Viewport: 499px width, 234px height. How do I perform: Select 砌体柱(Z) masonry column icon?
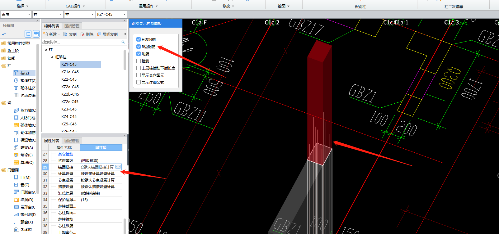pos(16,88)
